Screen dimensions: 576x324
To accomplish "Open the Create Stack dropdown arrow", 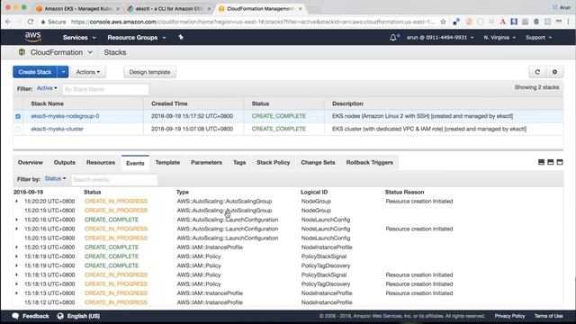I will click(x=63, y=72).
